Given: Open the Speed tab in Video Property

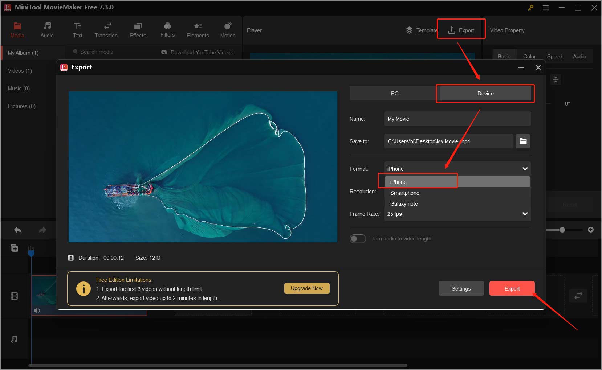Looking at the screenshot, I should 554,56.
